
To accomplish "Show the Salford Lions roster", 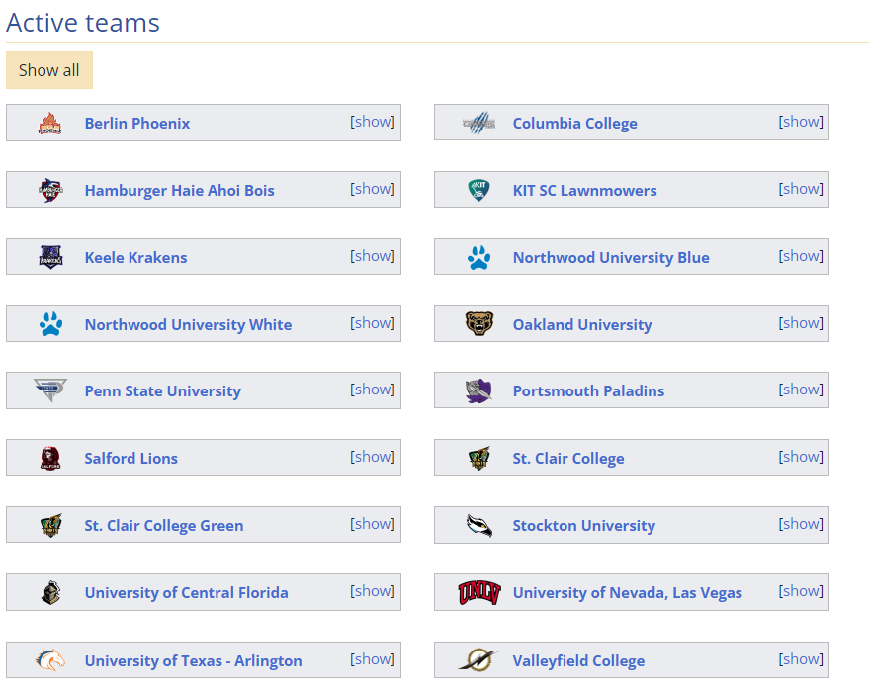I will (373, 456).
